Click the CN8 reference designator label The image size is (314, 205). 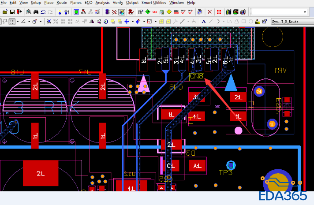pyautogui.click(x=197, y=77)
